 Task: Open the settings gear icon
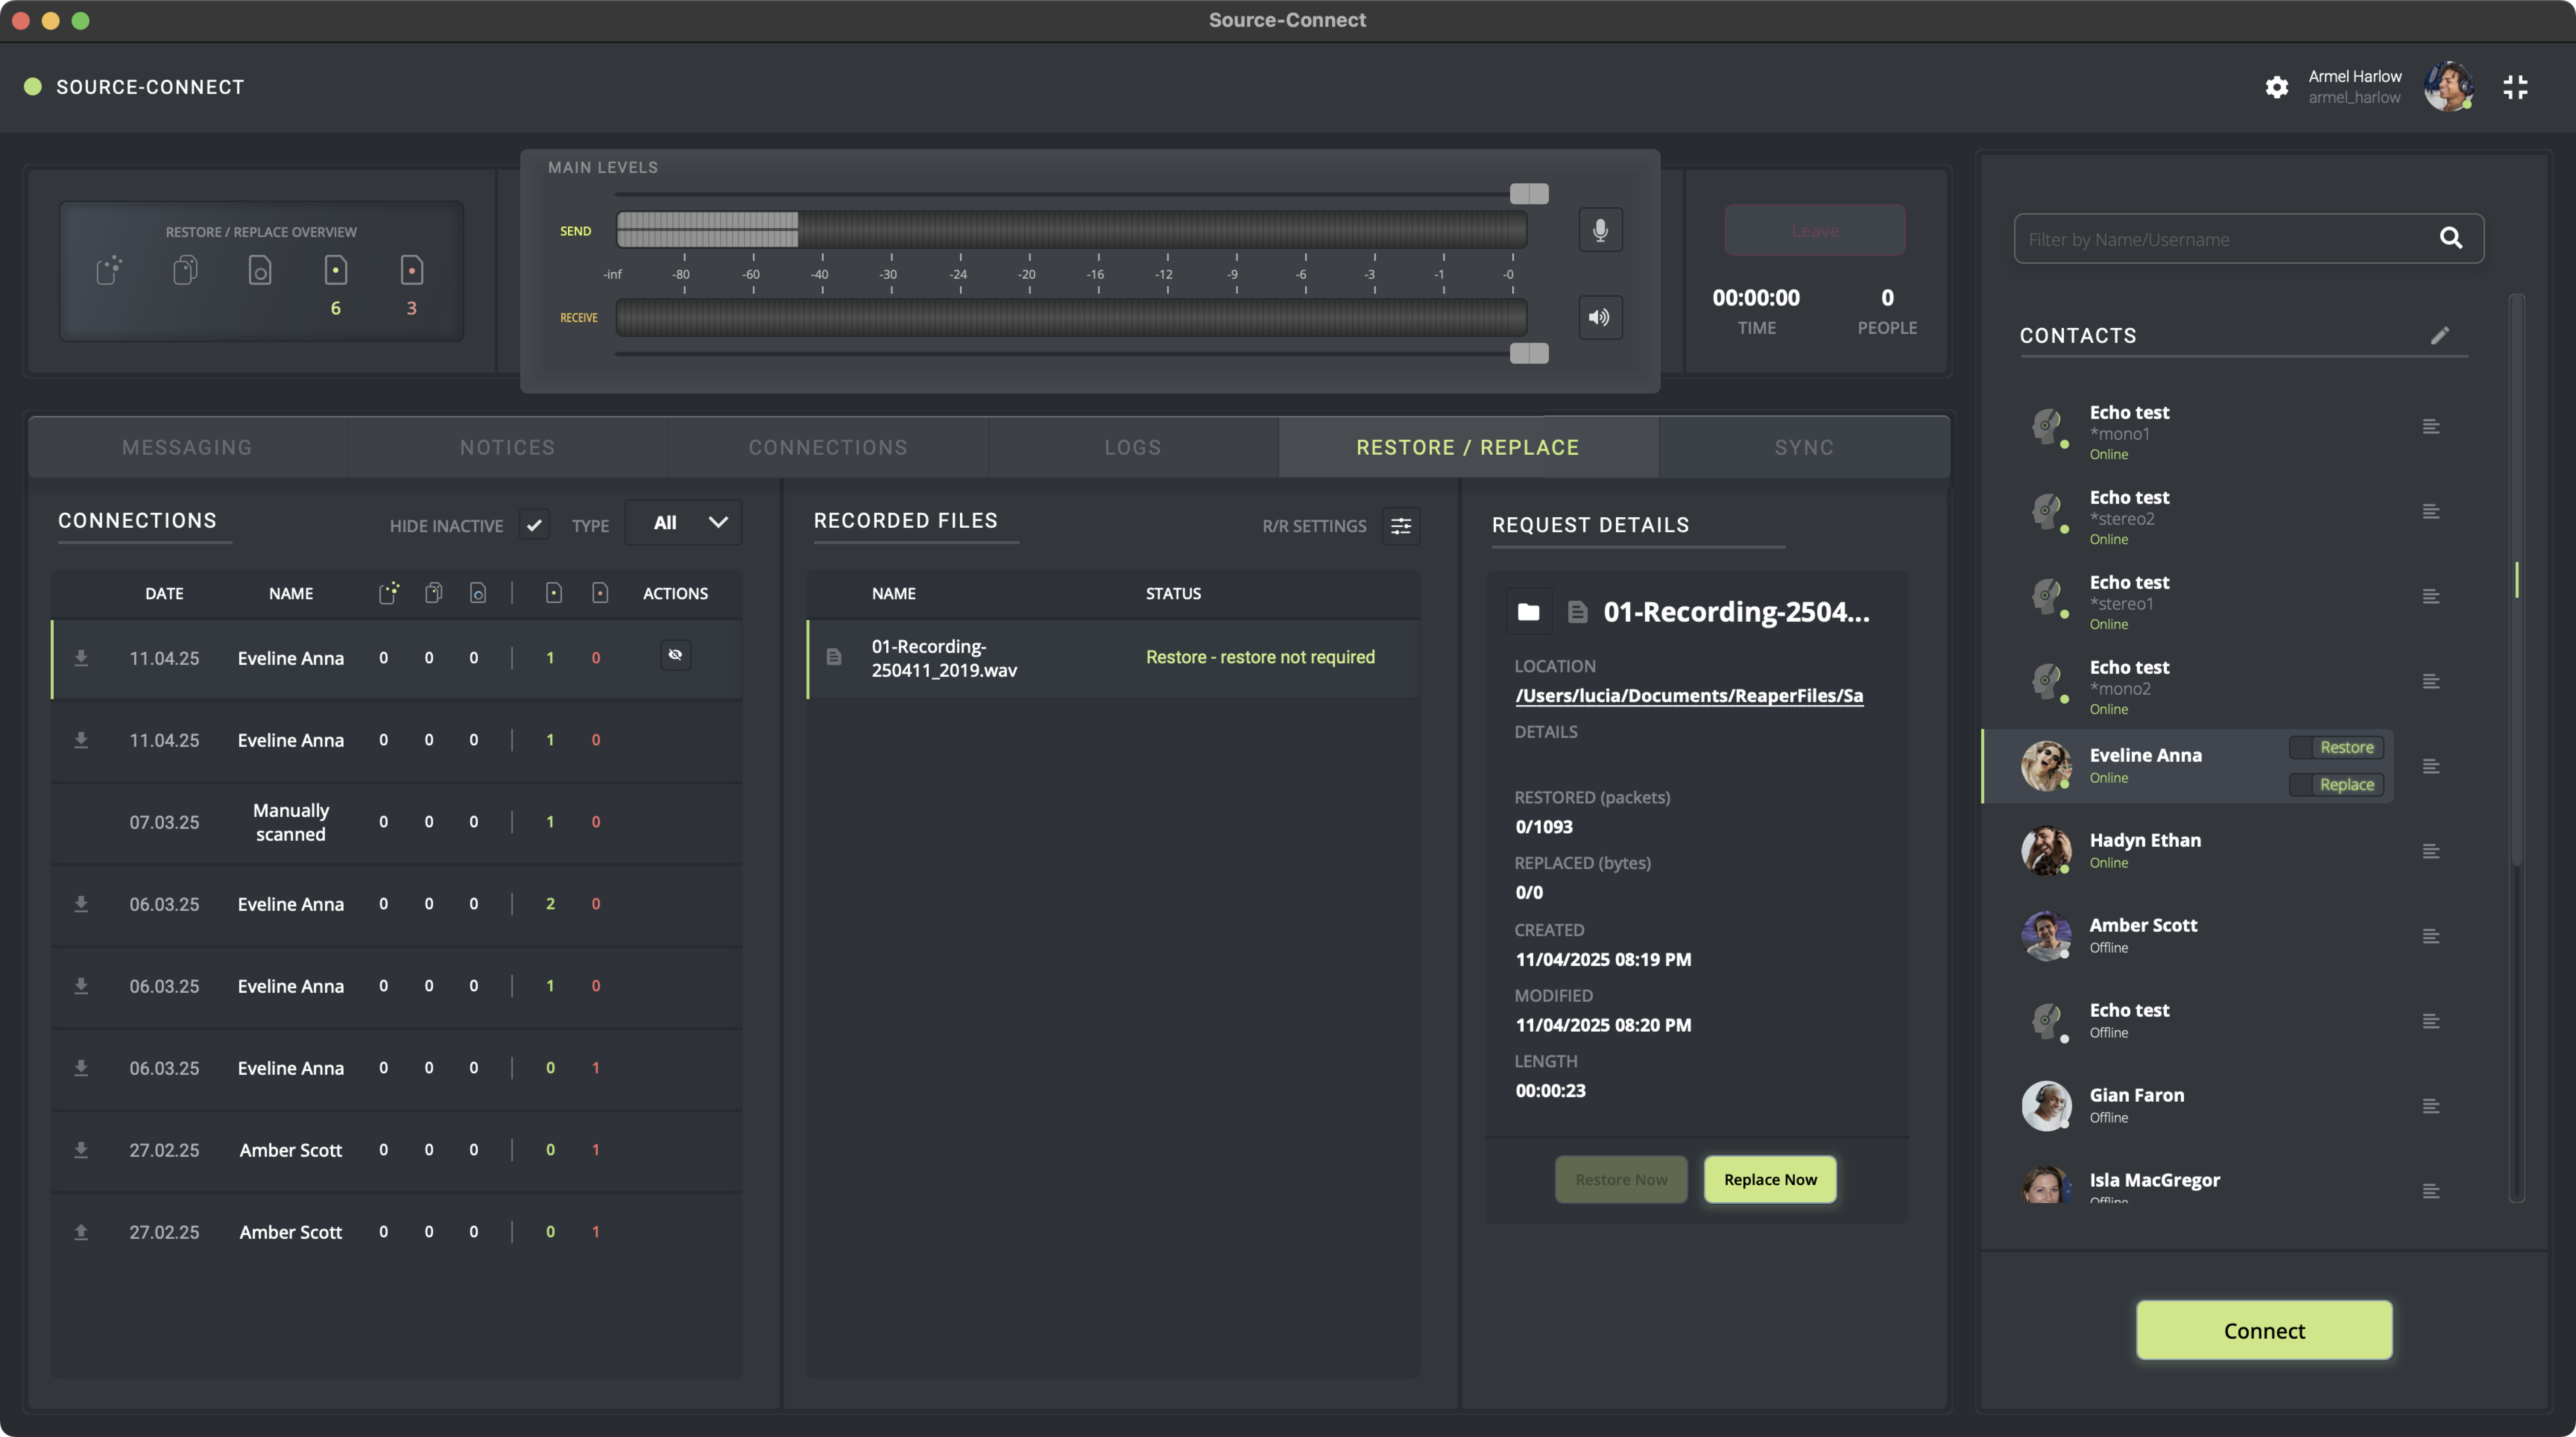tap(2276, 87)
